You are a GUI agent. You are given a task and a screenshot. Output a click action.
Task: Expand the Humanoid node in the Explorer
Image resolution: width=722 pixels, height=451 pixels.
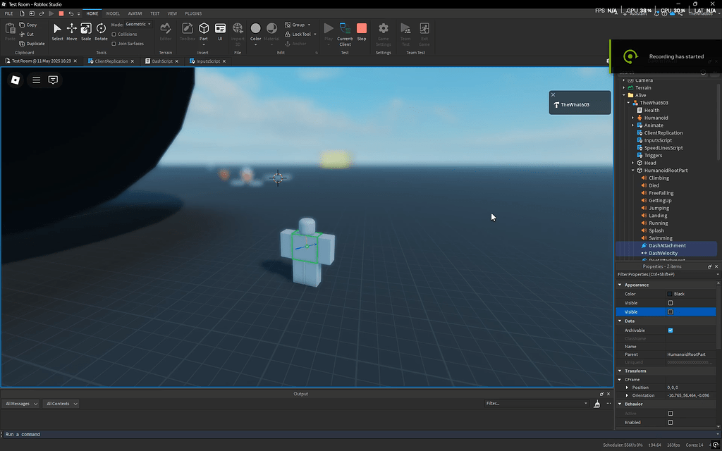point(634,117)
